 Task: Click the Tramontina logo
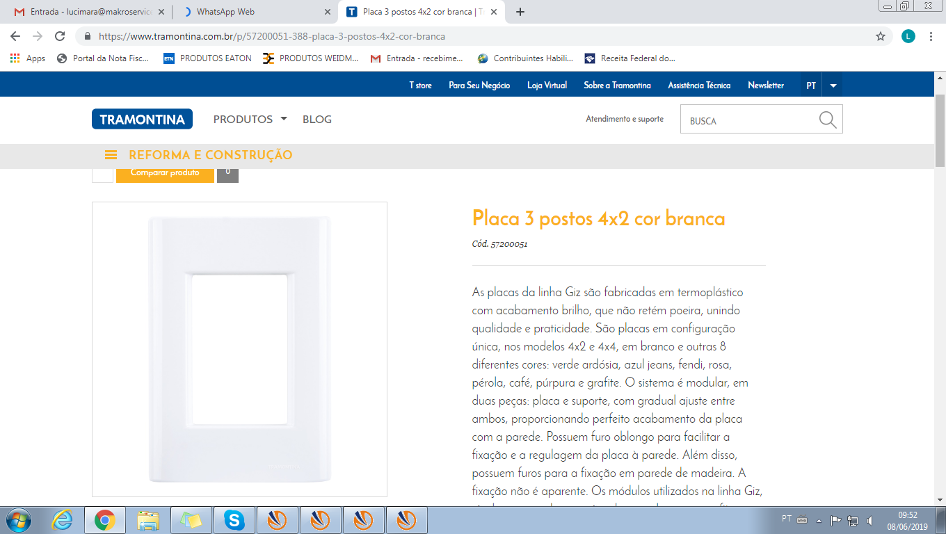[142, 119]
